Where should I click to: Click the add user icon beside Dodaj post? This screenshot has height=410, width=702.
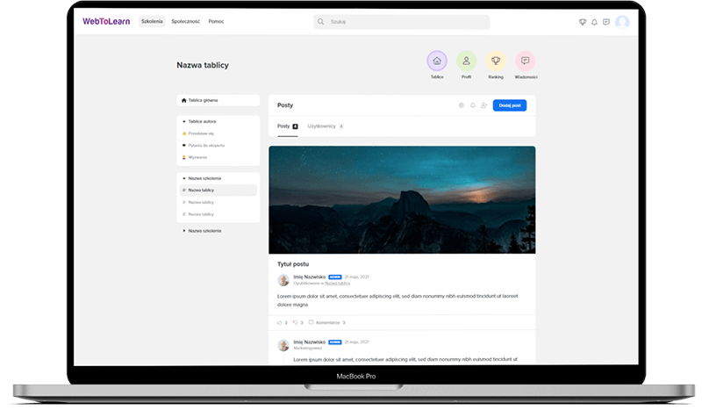click(484, 105)
